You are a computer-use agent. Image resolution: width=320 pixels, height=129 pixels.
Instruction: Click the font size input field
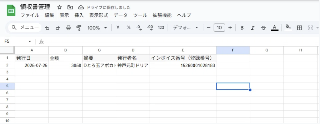click(x=219, y=28)
